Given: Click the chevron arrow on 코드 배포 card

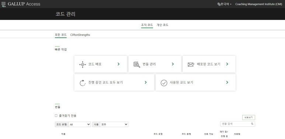Looking at the screenshot, I should (x=118, y=64).
